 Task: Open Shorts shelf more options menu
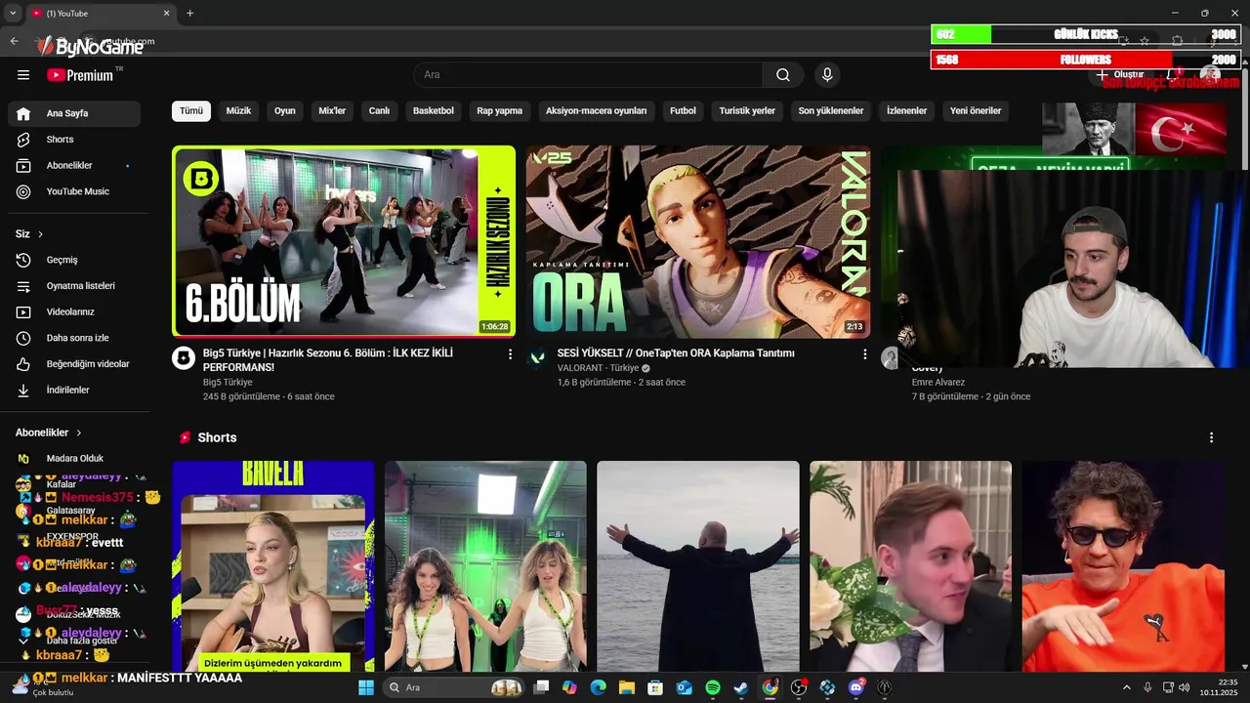[x=1212, y=437]
